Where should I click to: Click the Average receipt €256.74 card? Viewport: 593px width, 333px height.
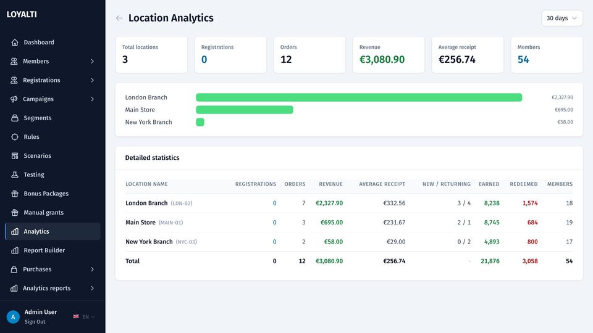click(468, 55)
